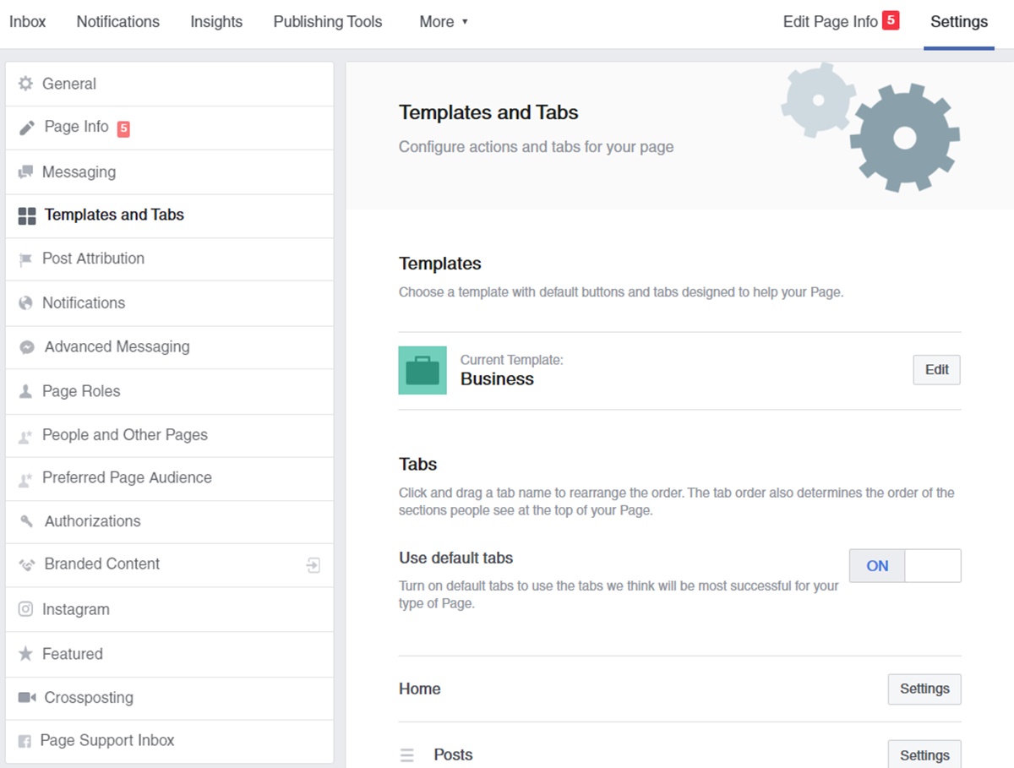This screenshot has height=768, width=1014.
Task: Open the Insights tab
Action: click(216, 22)
